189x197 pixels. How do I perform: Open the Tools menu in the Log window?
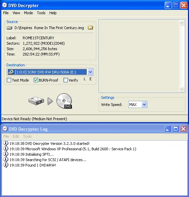(27, 136)
